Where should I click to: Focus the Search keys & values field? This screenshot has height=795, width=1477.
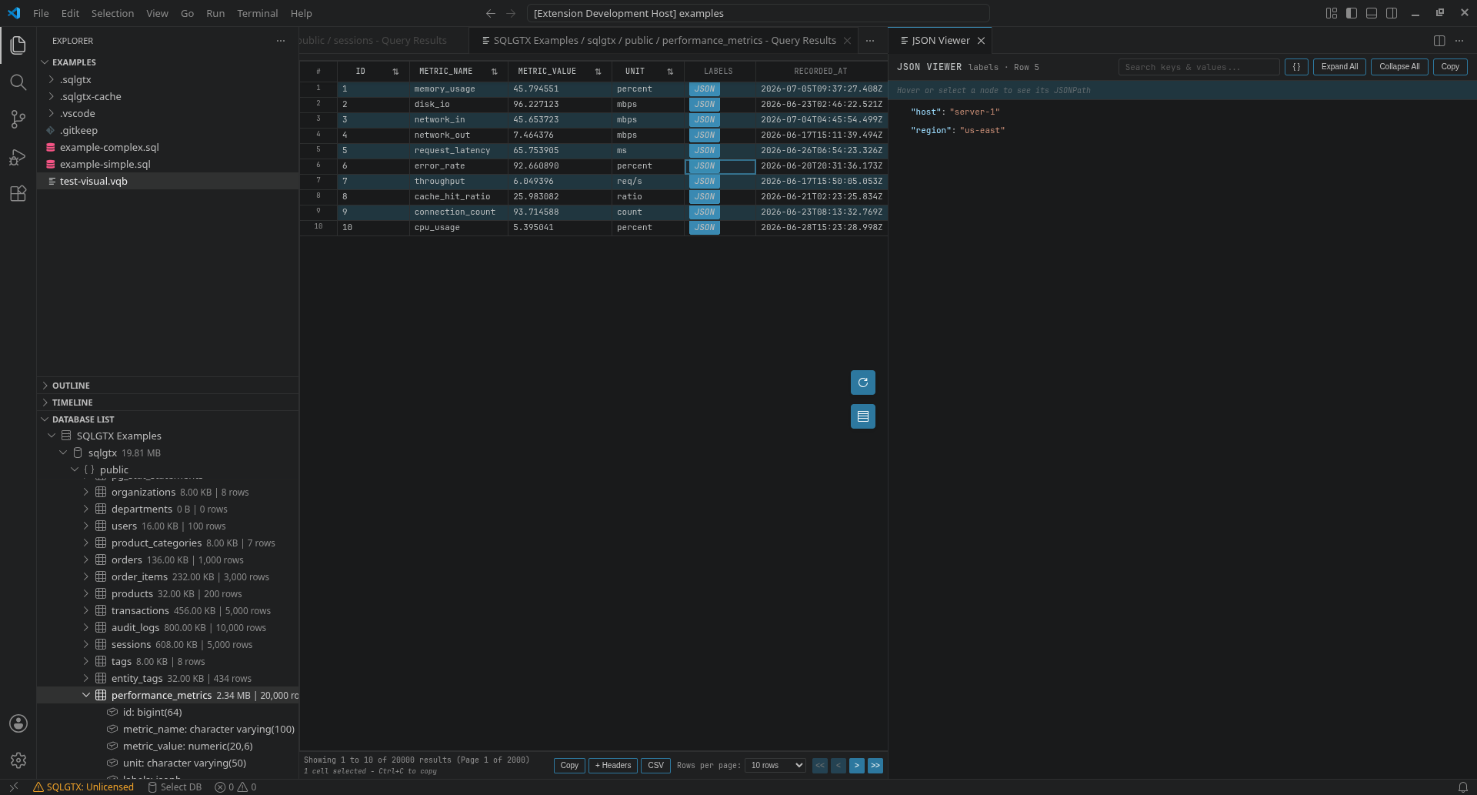pyautogui.click(x=1199, y=67)
